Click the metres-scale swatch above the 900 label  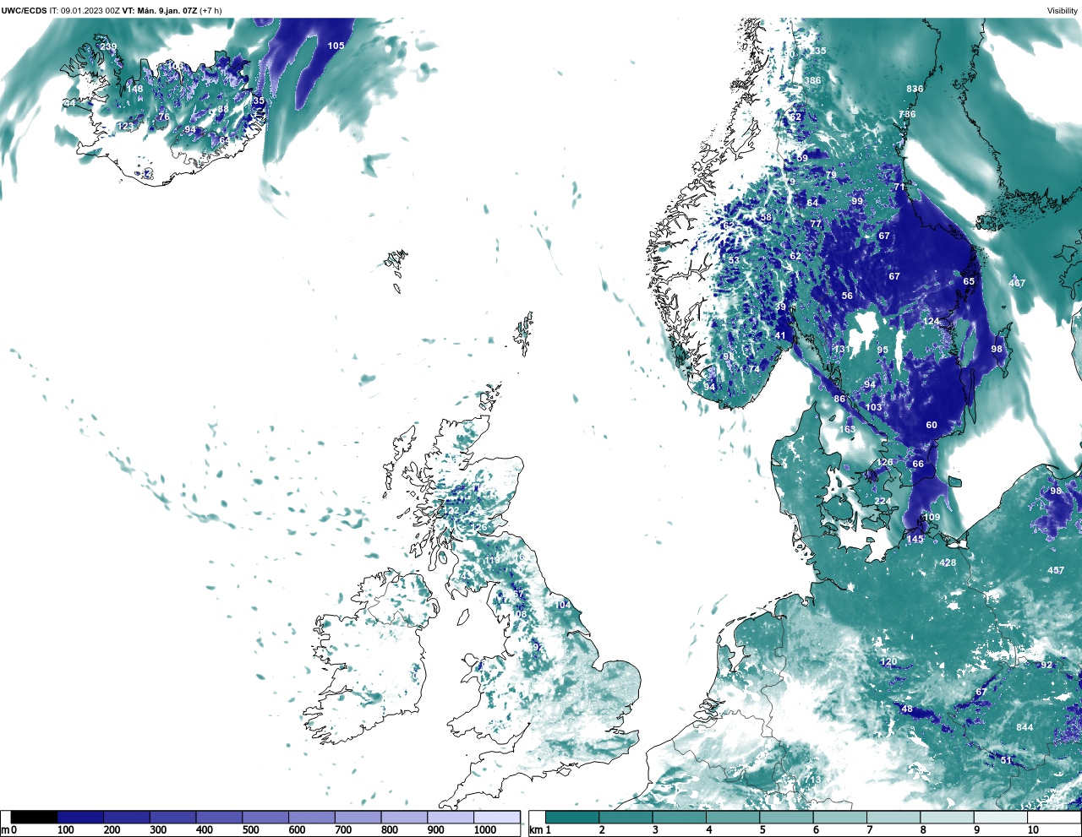click(450, 817)
